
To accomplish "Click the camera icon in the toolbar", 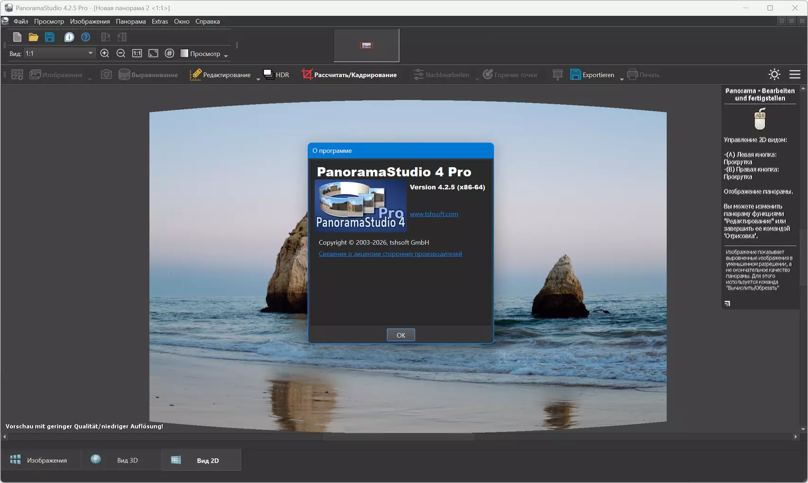I will (x=107, y=74).
